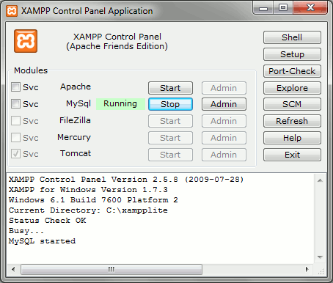This screenshot has width=333, height=283.
Task: Click the Mercury Start button
Action: click(170, 138)
